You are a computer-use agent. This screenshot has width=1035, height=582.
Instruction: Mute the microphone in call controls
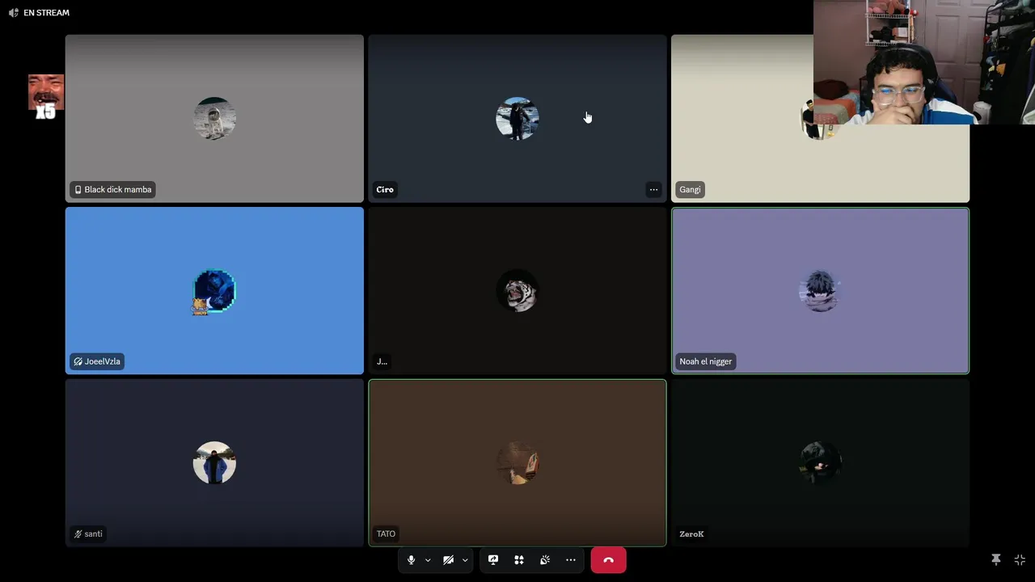(x=411, y=560)
